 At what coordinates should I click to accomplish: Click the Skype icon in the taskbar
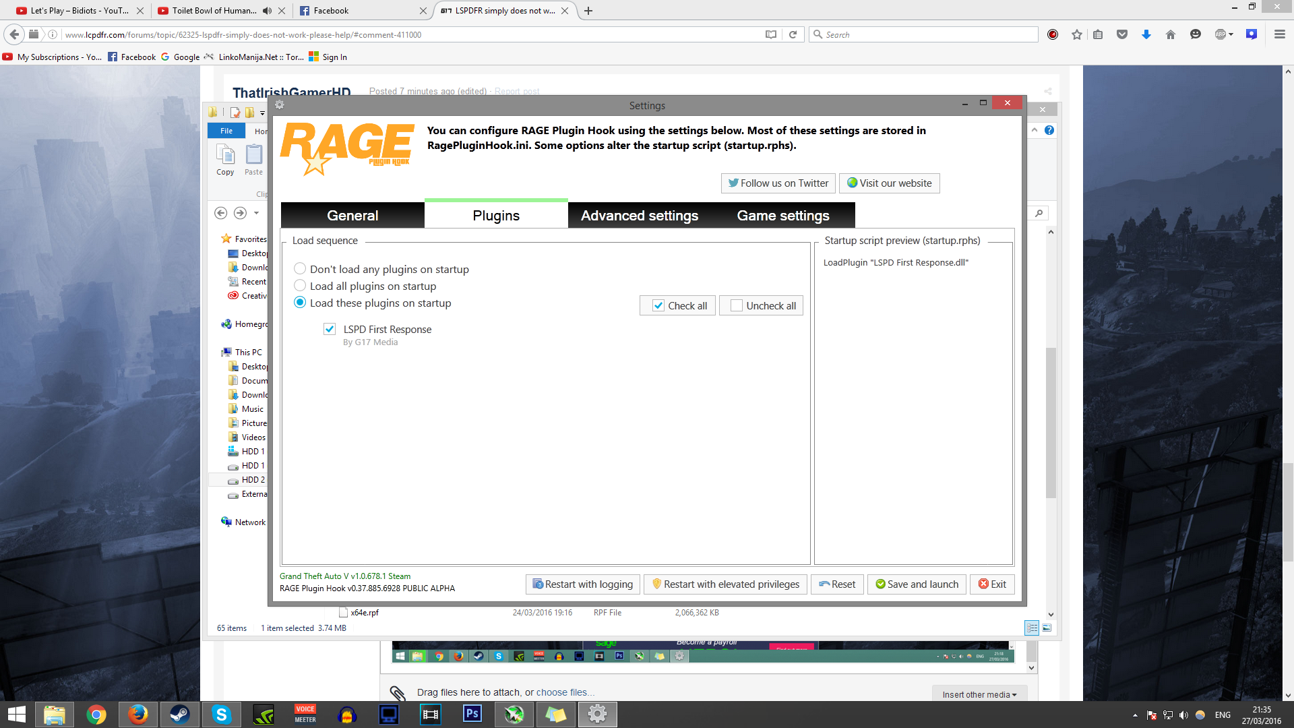(221, 714)
